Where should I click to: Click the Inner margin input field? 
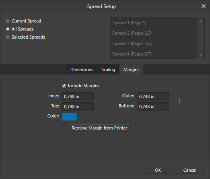pos(78,97)
